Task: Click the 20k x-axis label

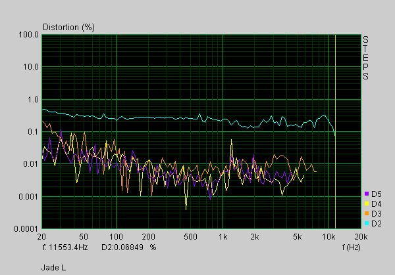Action: pos(361,237)
